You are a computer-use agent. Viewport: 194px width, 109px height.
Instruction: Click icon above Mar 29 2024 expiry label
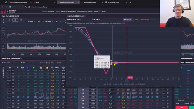tap(3, 68)
